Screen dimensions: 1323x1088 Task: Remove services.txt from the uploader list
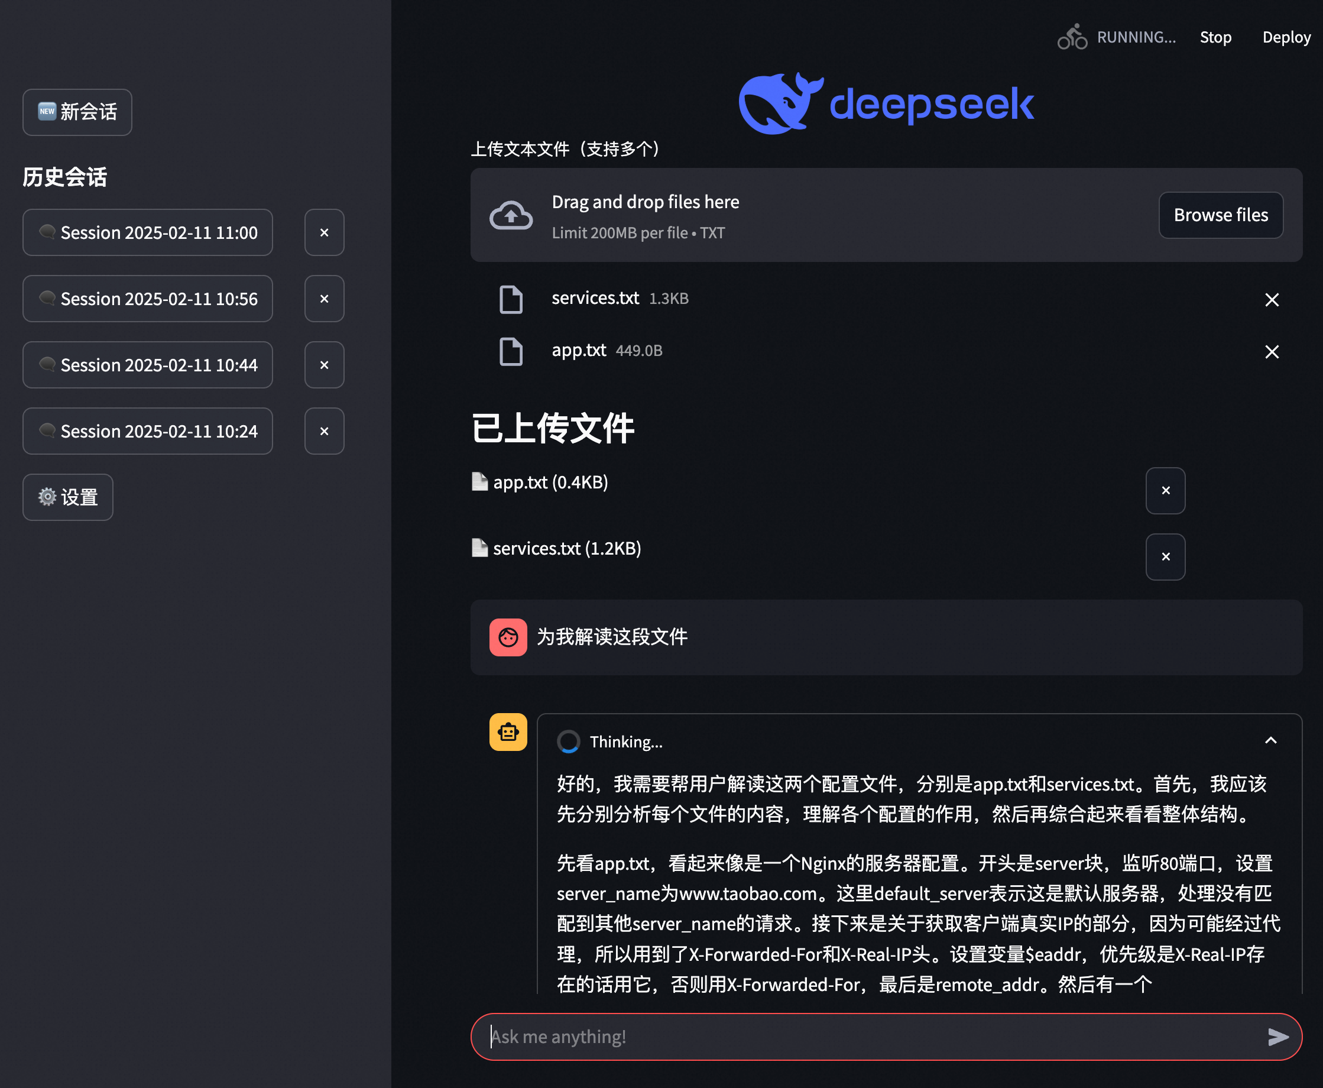pos(1271,300)
